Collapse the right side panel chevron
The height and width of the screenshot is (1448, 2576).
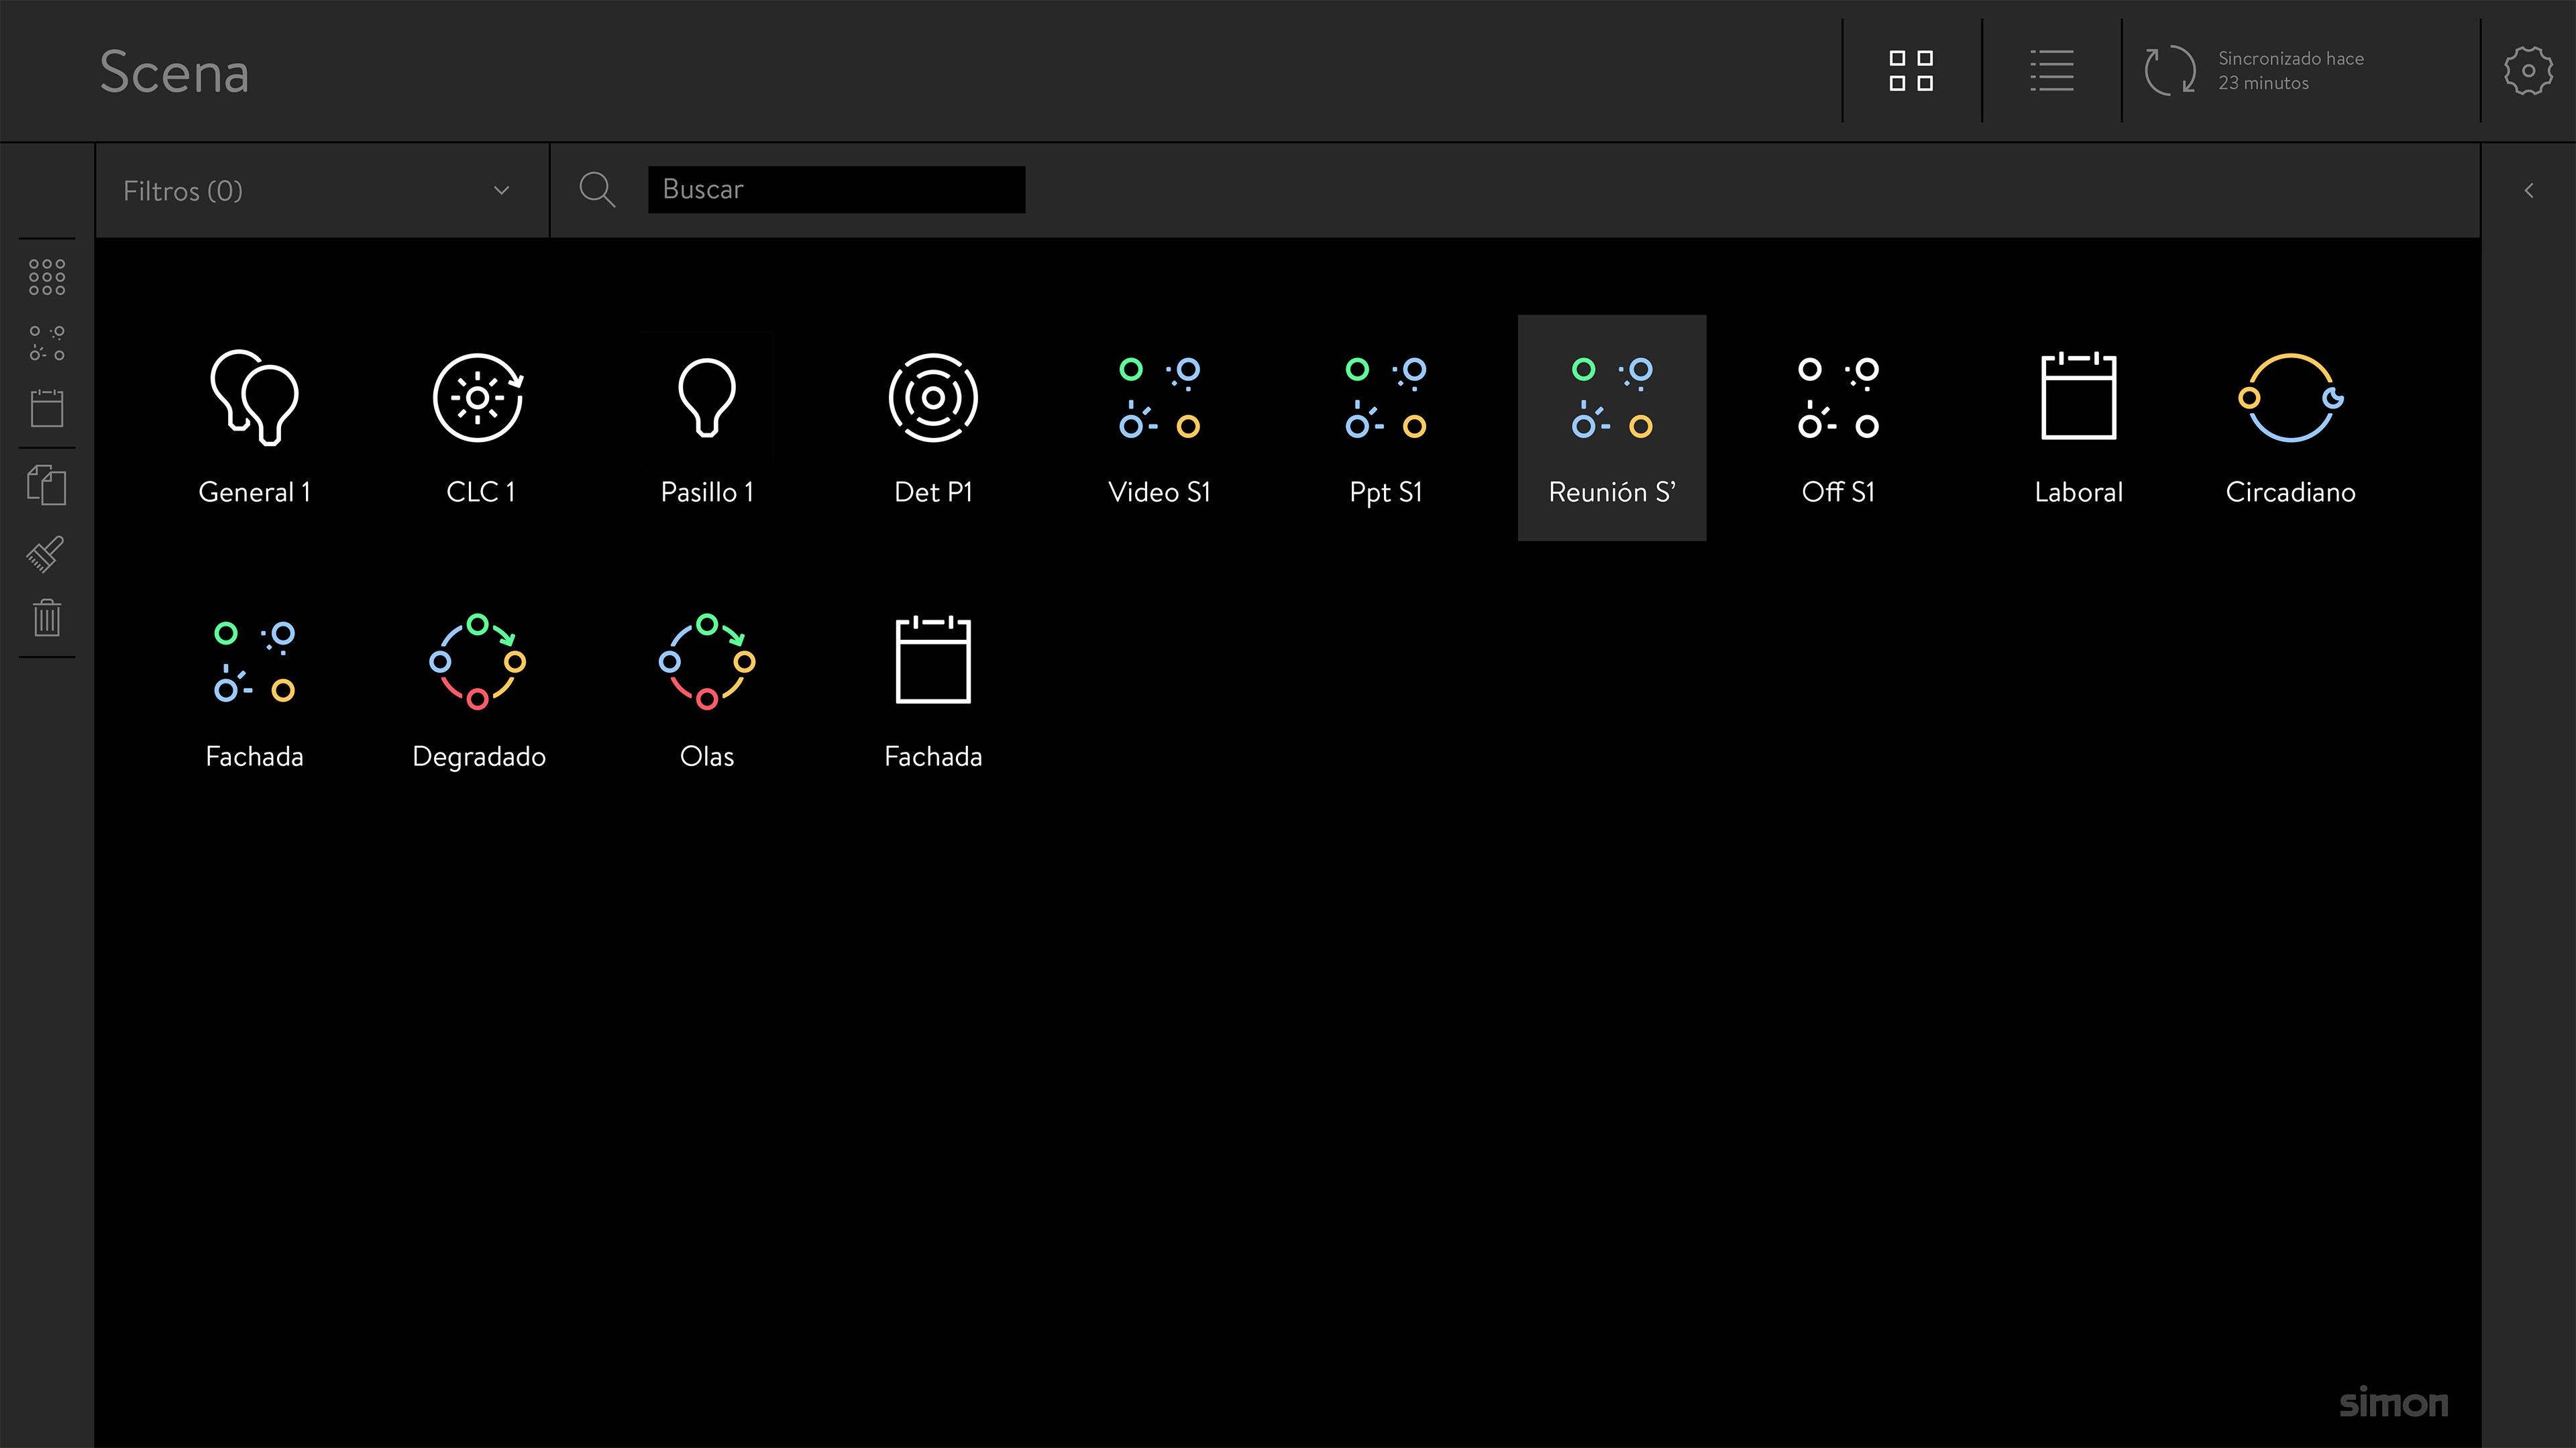tap(2528, 190)
